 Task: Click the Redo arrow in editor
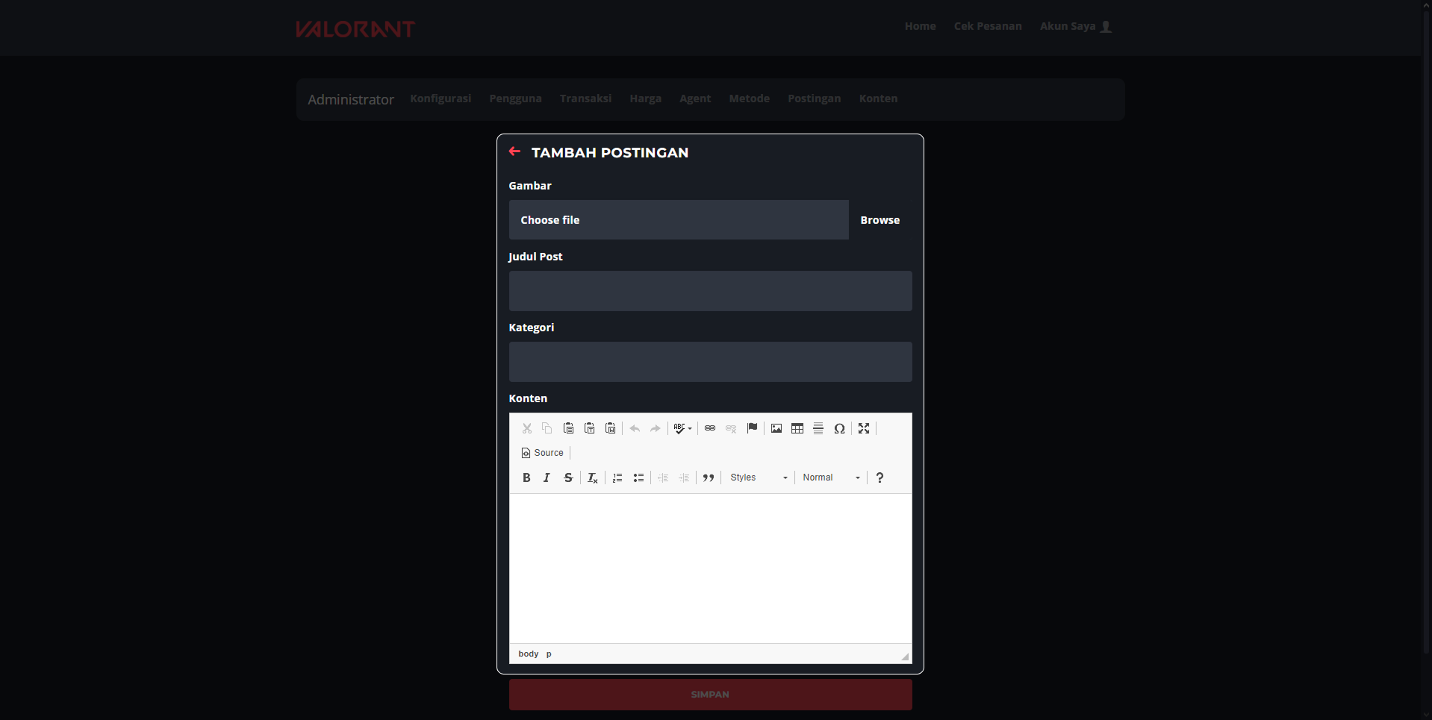pos(656,428)
